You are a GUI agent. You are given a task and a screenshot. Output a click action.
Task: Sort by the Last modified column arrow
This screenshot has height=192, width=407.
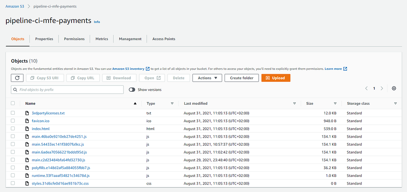[295, 104]
